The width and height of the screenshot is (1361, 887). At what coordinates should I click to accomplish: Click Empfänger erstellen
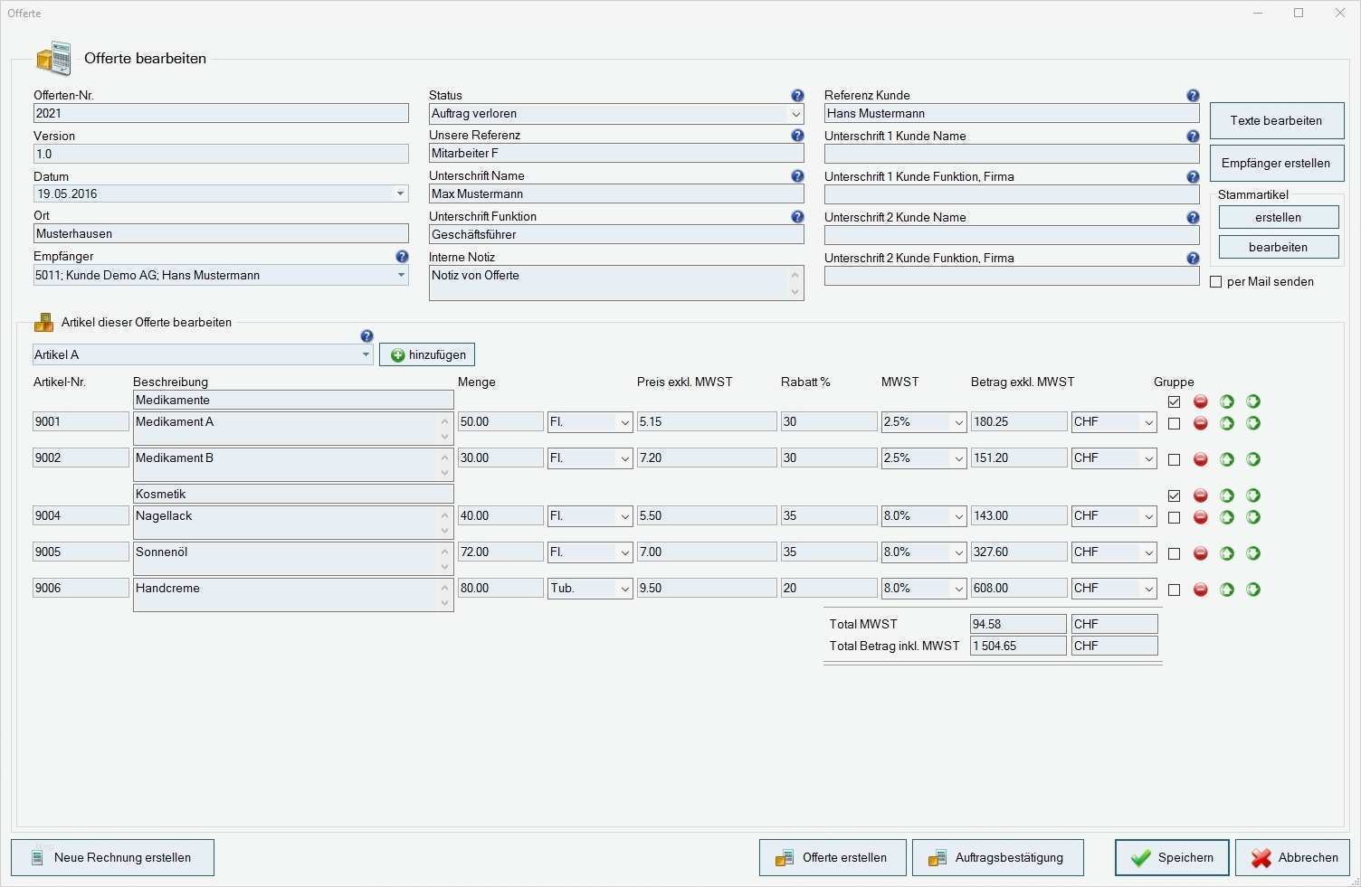point(1276,163)
